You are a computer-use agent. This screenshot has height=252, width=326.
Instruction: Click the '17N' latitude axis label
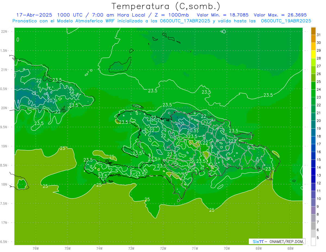[4, 223]
